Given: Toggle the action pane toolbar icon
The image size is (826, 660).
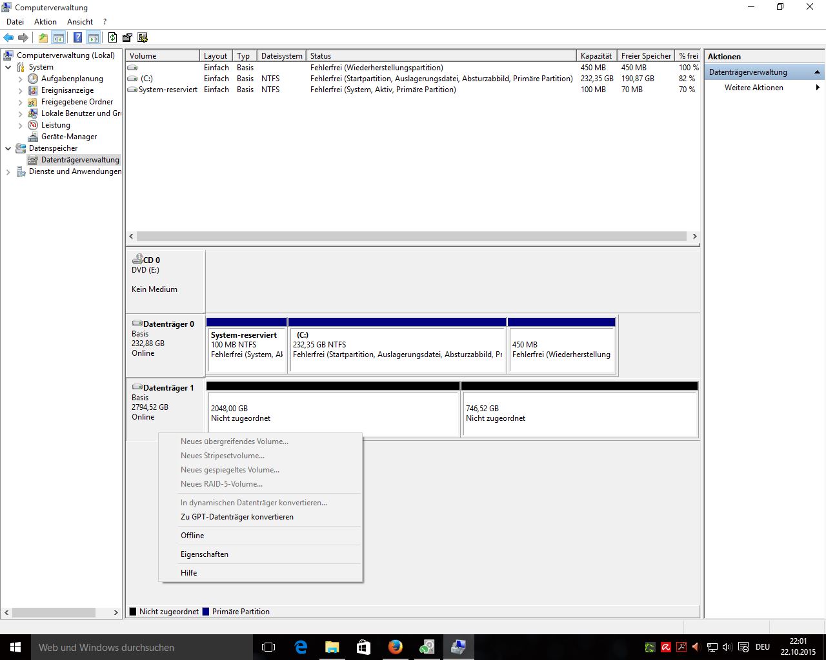Looking at the screenshot, I should [x=94, y=38].
